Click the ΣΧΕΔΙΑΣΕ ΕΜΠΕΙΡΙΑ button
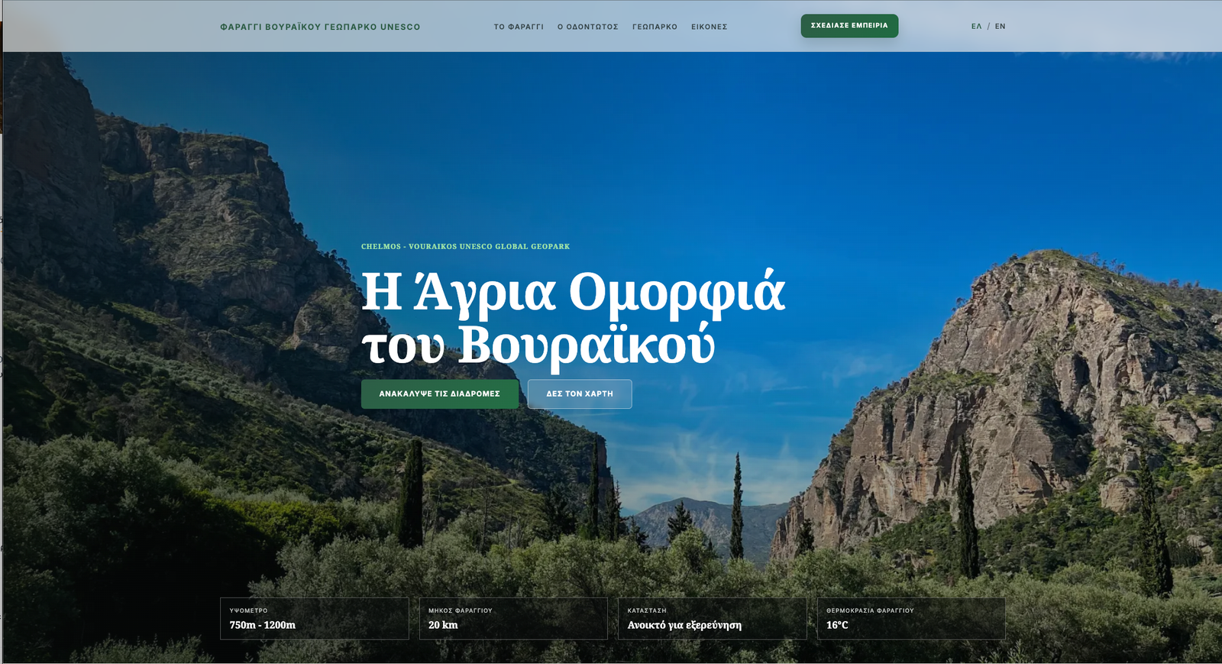The height and width of the screenshot is (664, 1222). (x=849, y=25)
